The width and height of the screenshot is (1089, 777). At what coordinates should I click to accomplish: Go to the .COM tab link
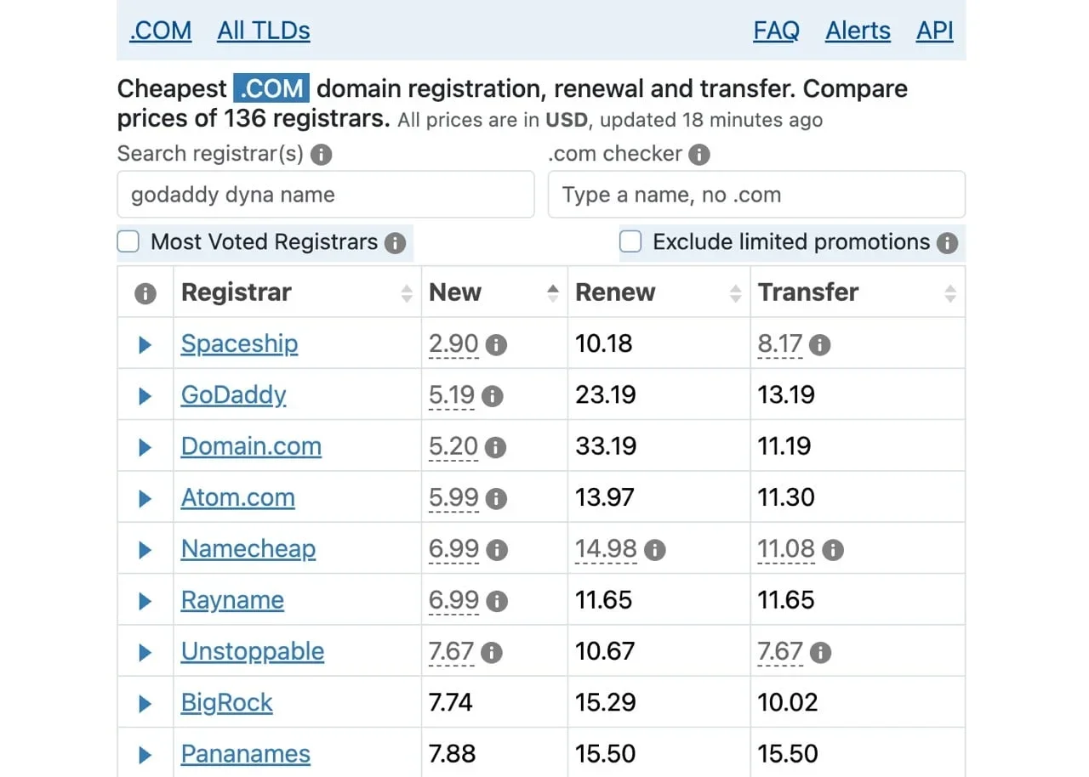pos(161,31)
